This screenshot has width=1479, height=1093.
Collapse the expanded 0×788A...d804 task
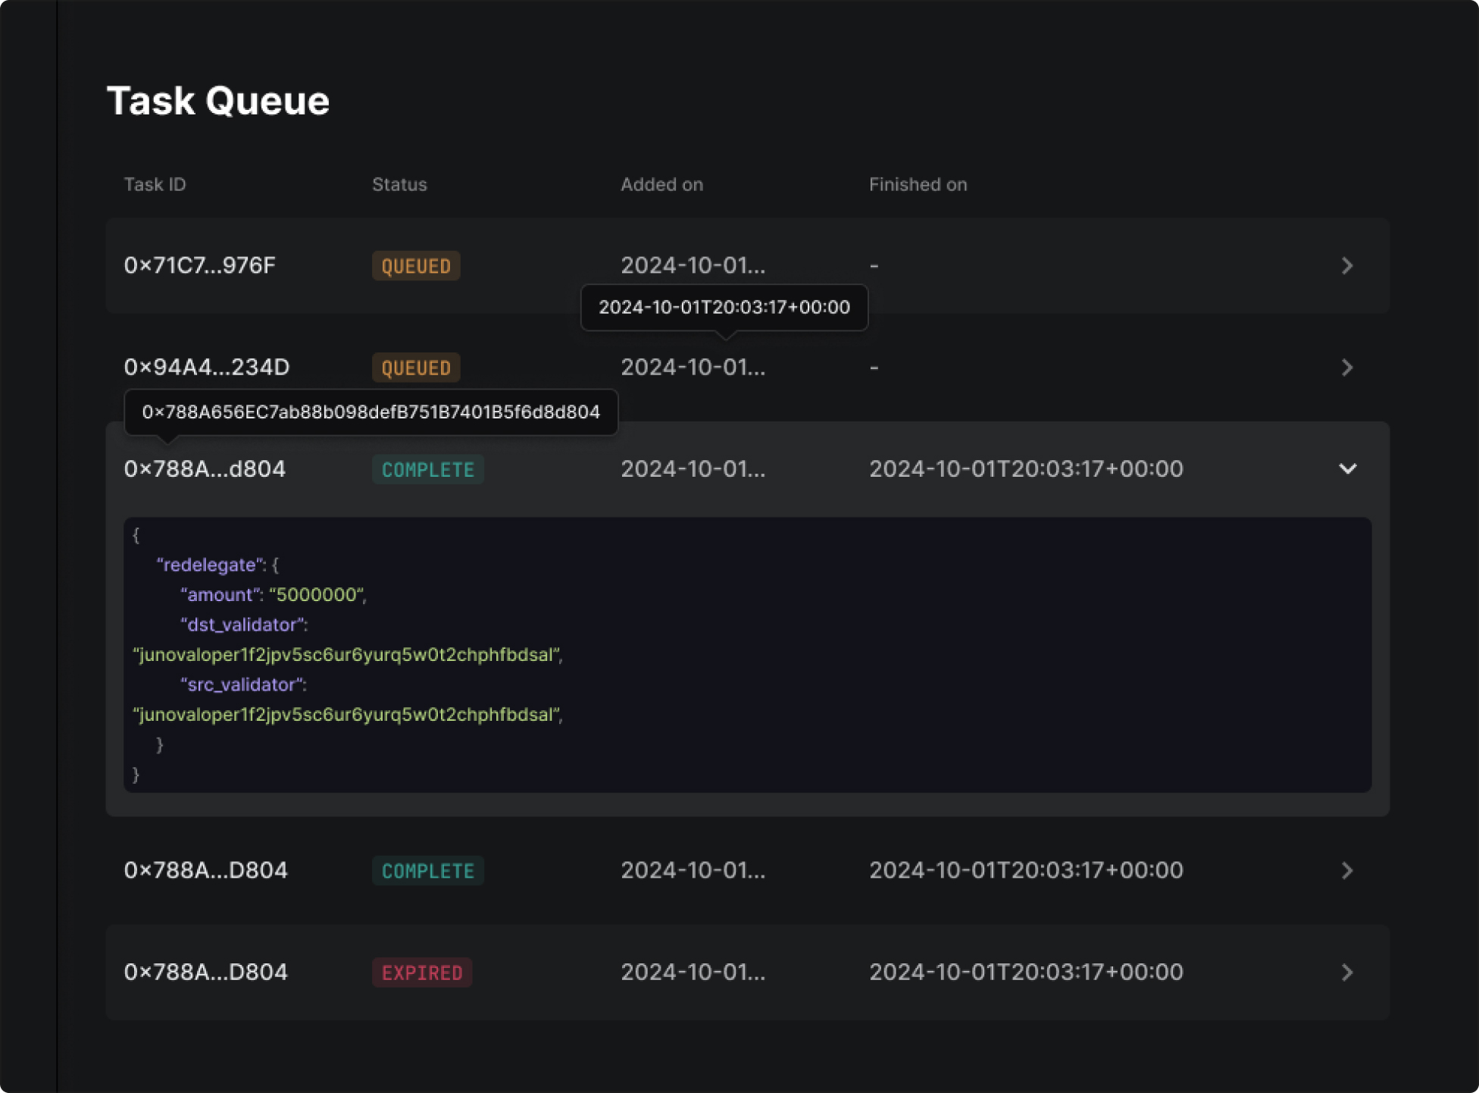[x=1348, y=469]
